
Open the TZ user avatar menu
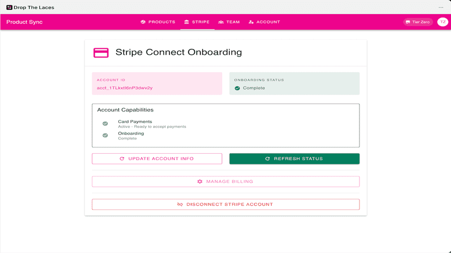pyautogui.click(x=443, y=22)
